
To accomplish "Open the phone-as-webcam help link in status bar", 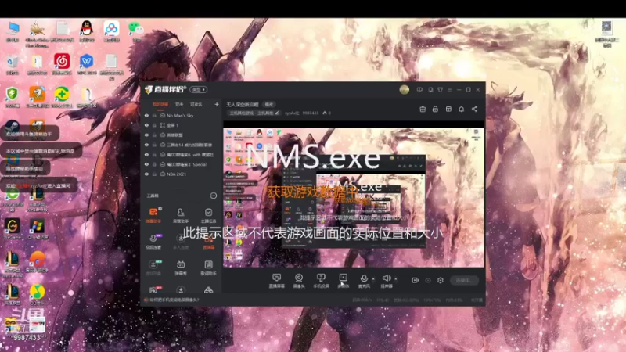I will pyautogui.click(x=174, y=300).
